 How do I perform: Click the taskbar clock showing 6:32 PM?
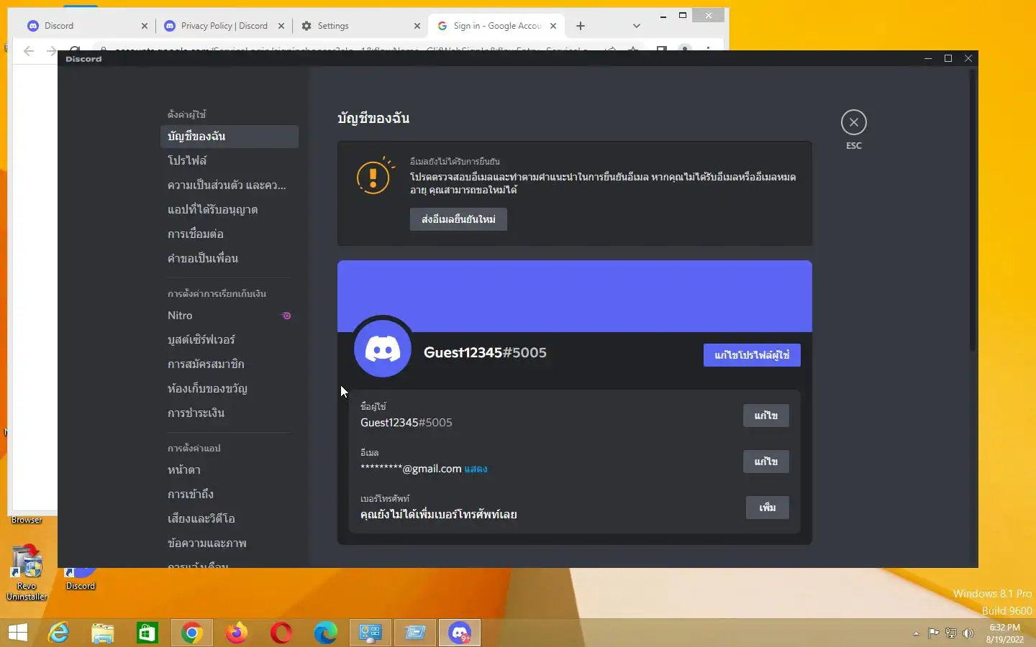(x=1004, y=633)
